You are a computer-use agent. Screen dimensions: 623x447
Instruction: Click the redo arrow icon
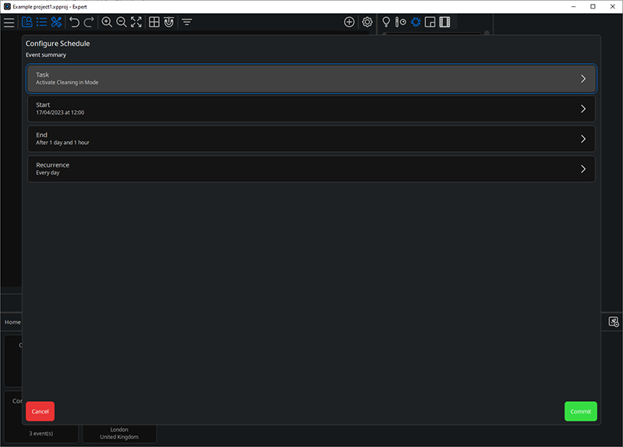[x=89, y=23]
